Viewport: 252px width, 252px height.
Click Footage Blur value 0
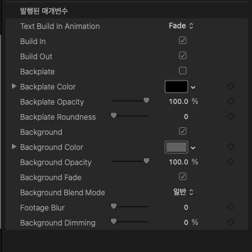coord(186,207)
